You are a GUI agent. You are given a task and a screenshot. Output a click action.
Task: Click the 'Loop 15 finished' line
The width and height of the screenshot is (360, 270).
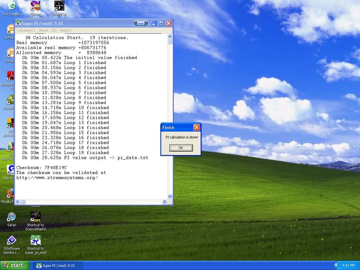65,133
